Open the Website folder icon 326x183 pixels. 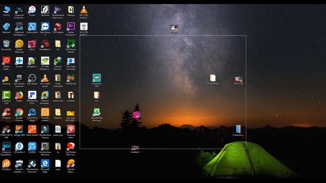tap(71, 11)
